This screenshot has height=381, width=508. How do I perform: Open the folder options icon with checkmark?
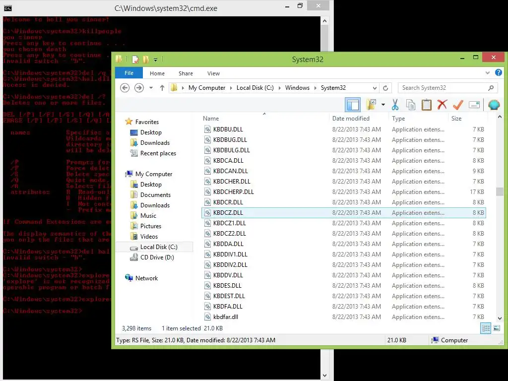click(371, 105)
